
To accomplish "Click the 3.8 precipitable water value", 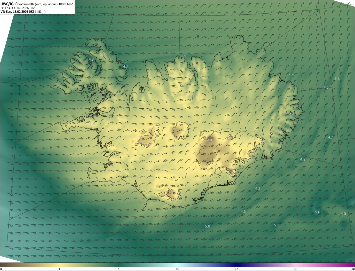I will pos(337,79).
